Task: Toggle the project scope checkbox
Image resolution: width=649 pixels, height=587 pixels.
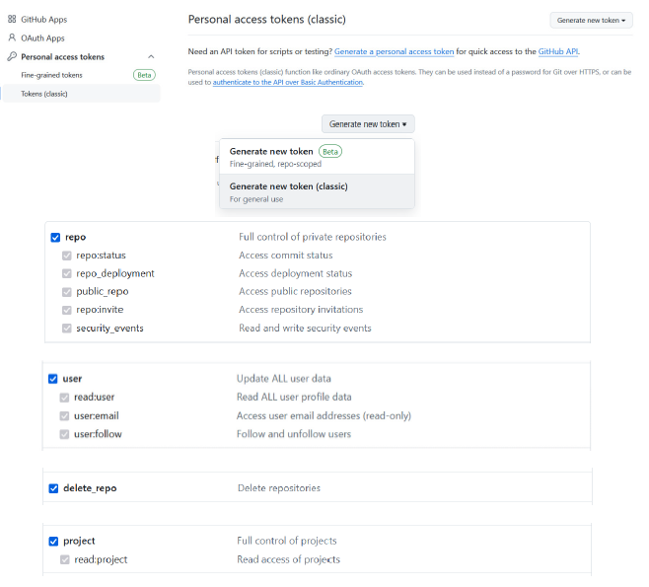Action: (x=53, y=542)
